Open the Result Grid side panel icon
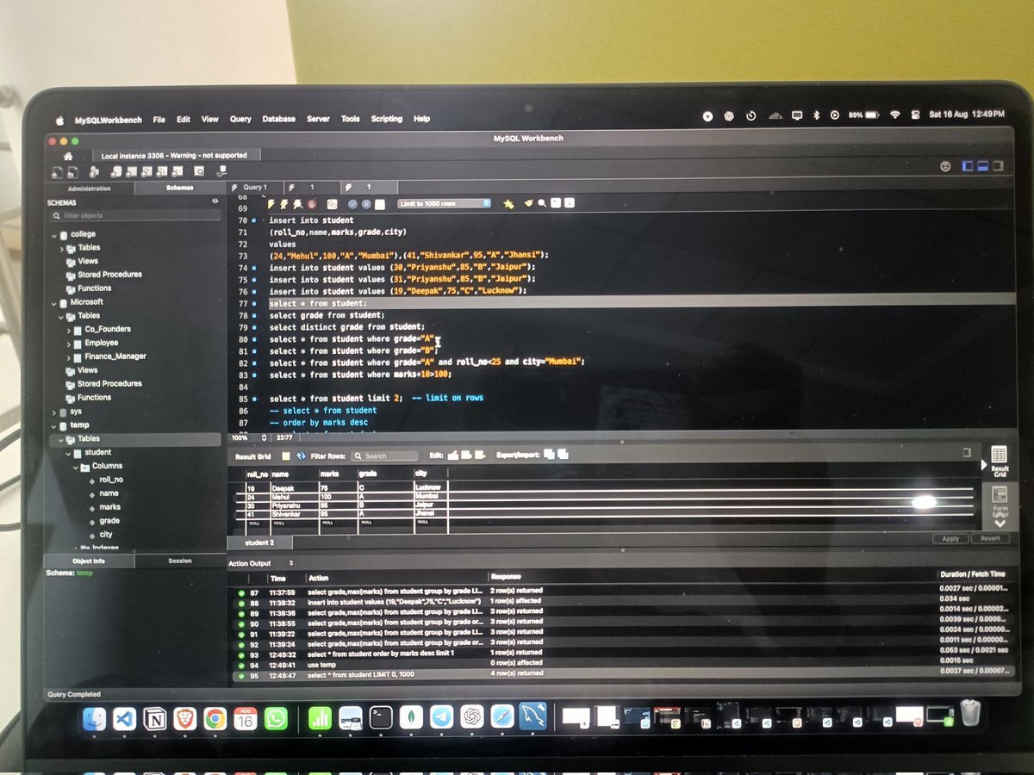 tap(1000, 460)
